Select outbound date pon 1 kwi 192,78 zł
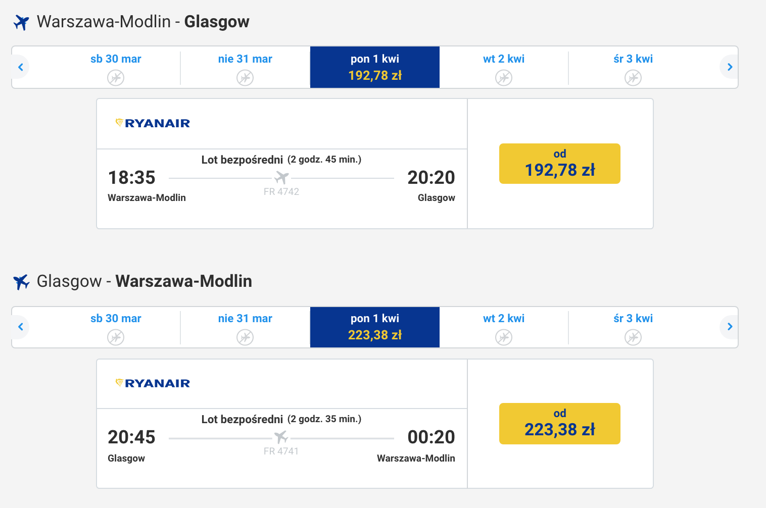Viewport: 766px width, 508px height. point(375,67)
